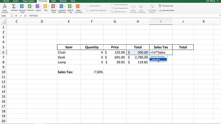Expand the Date & Time dropdown arrow
This screenshot has width=221, height=124.
56,6
